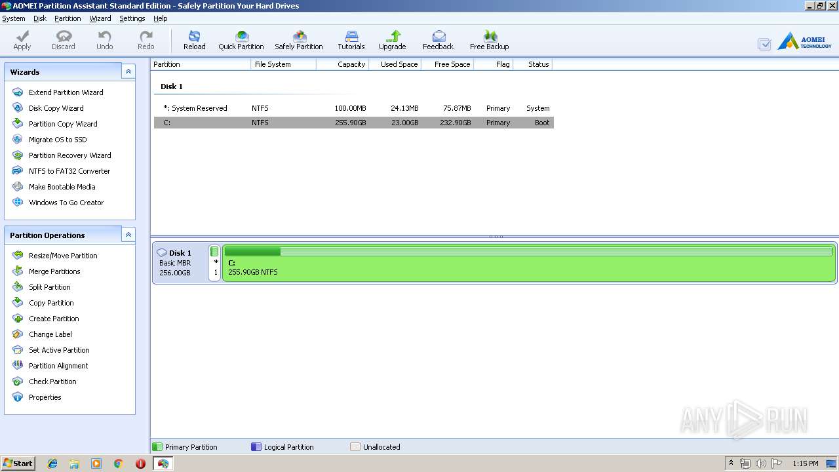
Task: Select the C: partition row in list
Action: coord(354,123)
